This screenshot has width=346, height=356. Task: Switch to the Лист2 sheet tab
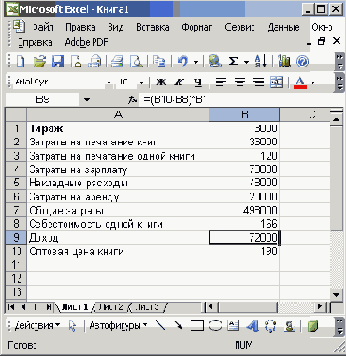click(111, 307)
